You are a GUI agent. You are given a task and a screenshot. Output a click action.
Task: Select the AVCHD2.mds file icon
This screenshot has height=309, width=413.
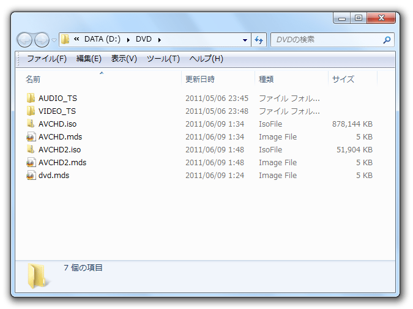[31, 162]
